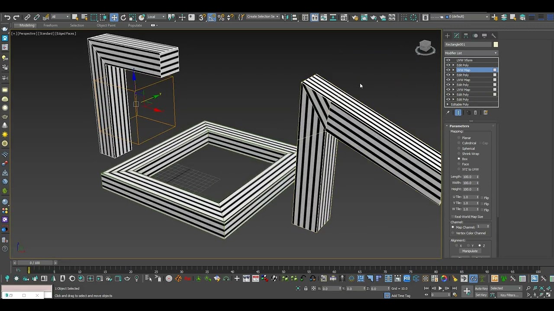Open the Create Selection Set dropdown
The width and height of the screenshot is (554, 311).
coord(262,17)
